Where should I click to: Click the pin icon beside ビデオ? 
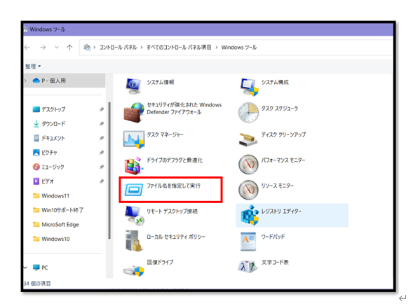pos(102,181)
